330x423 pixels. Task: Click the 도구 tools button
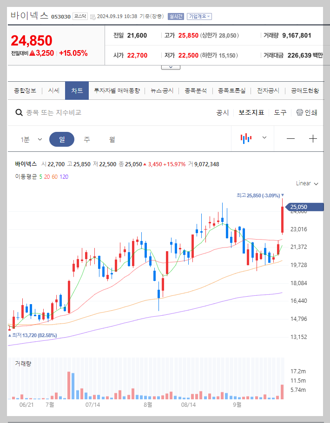[x=280, y=112]
